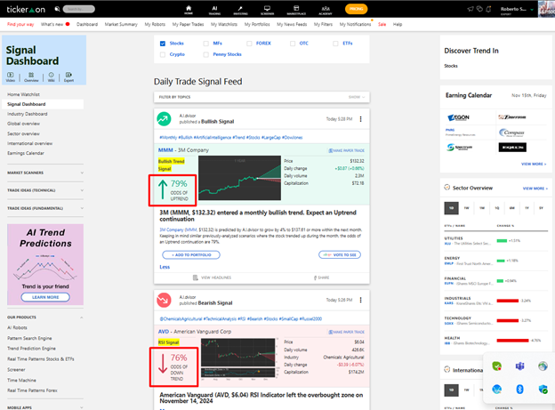
Task: Open My Portfolios menu item
Action: coord(257,24)
